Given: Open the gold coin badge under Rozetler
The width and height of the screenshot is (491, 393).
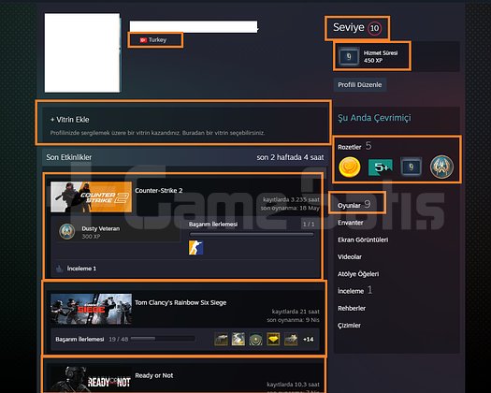Looking at the screenshot, I should (350, 167).
